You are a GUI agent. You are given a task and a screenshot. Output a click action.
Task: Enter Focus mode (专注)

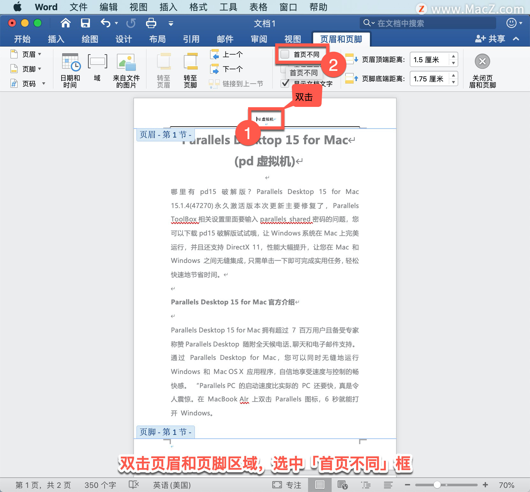pyautogui.click(x=287, y=485)
